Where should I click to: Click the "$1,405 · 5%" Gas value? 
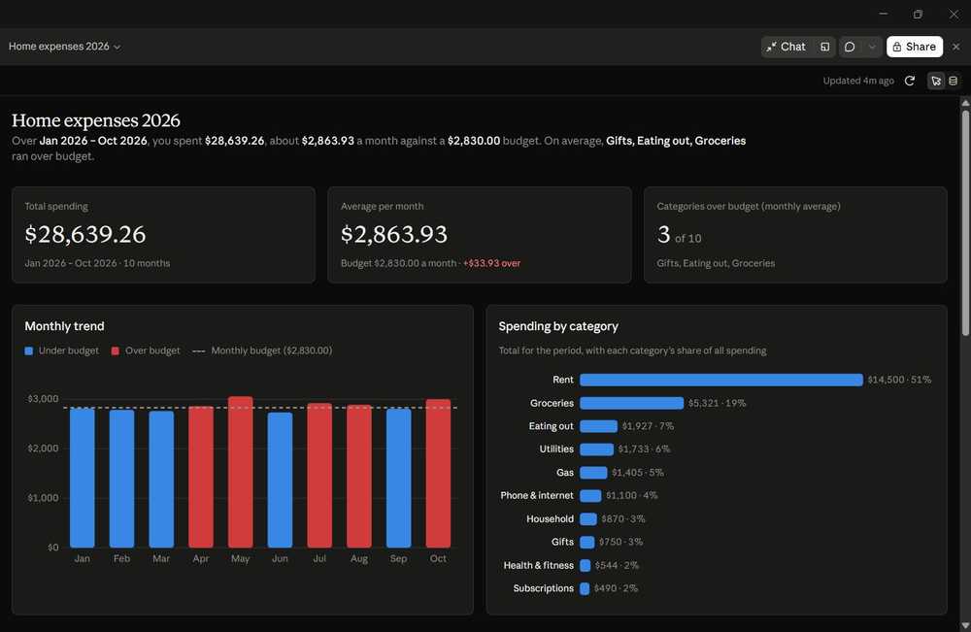638,472
